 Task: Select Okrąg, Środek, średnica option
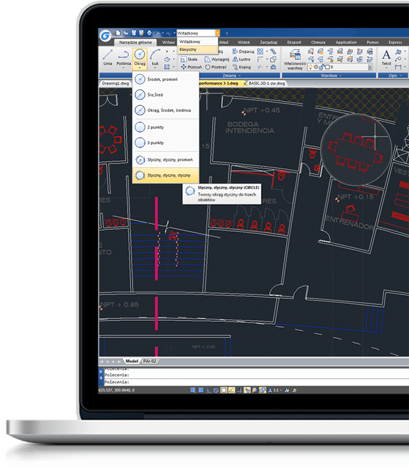165,110
